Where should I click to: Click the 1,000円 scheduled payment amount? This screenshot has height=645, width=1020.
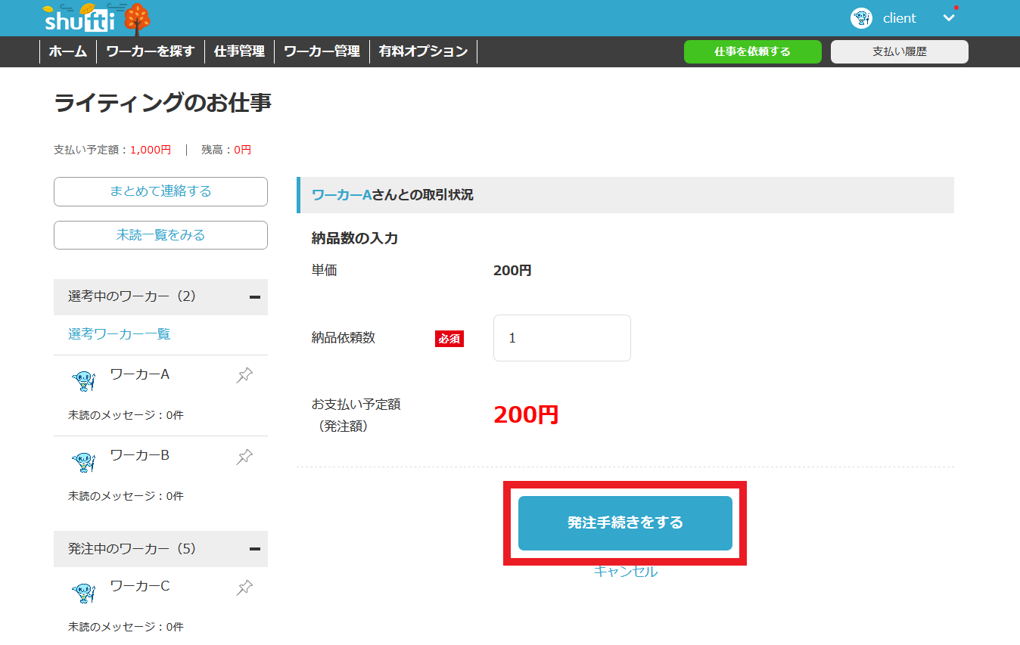click(151, 150)
